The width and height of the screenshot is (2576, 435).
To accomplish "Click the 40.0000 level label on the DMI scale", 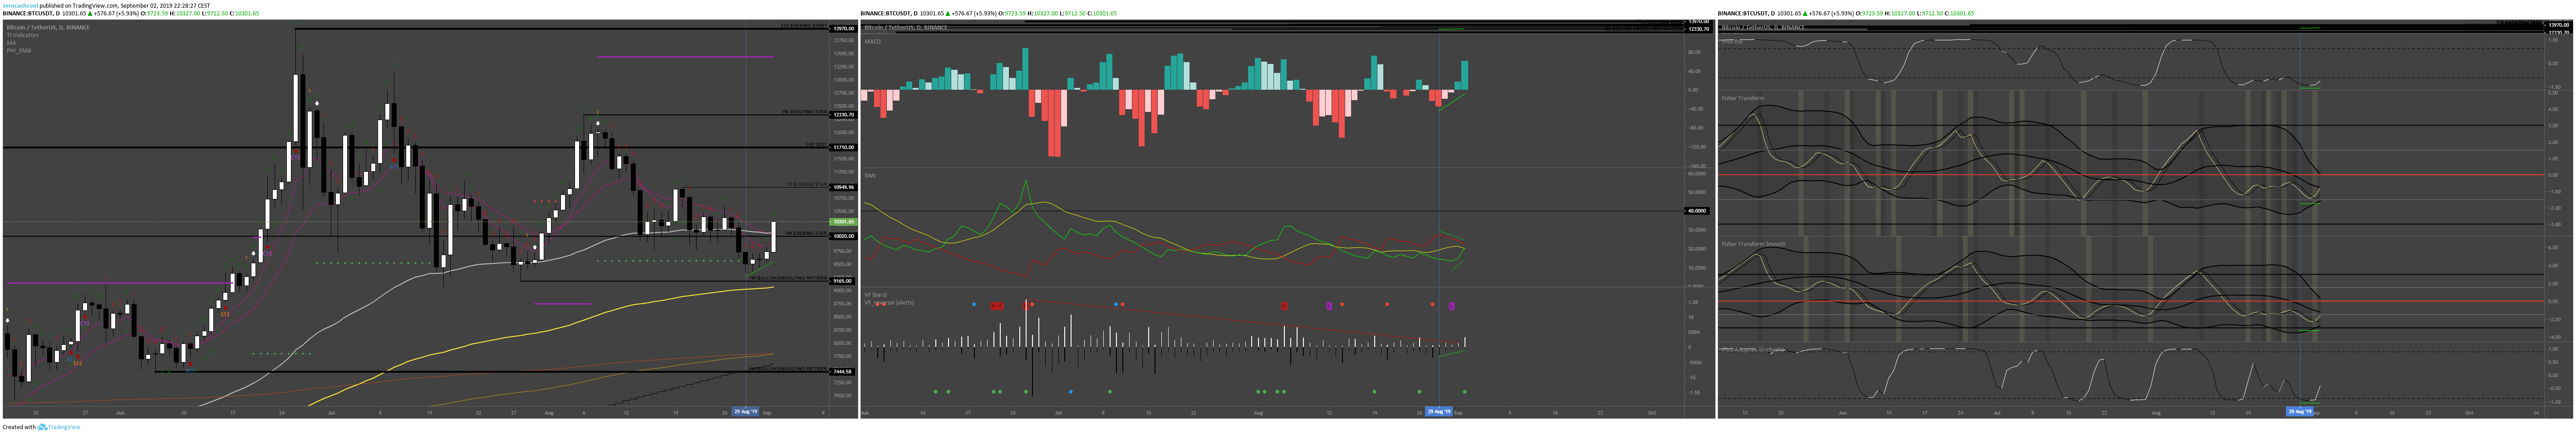I will [1698, 211].
